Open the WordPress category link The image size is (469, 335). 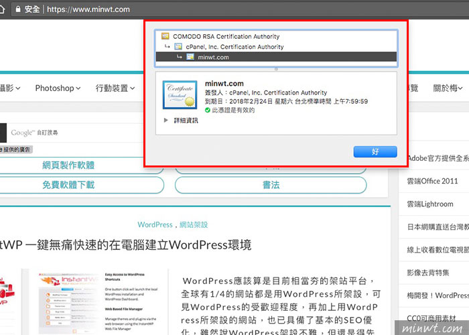(155, 224)
